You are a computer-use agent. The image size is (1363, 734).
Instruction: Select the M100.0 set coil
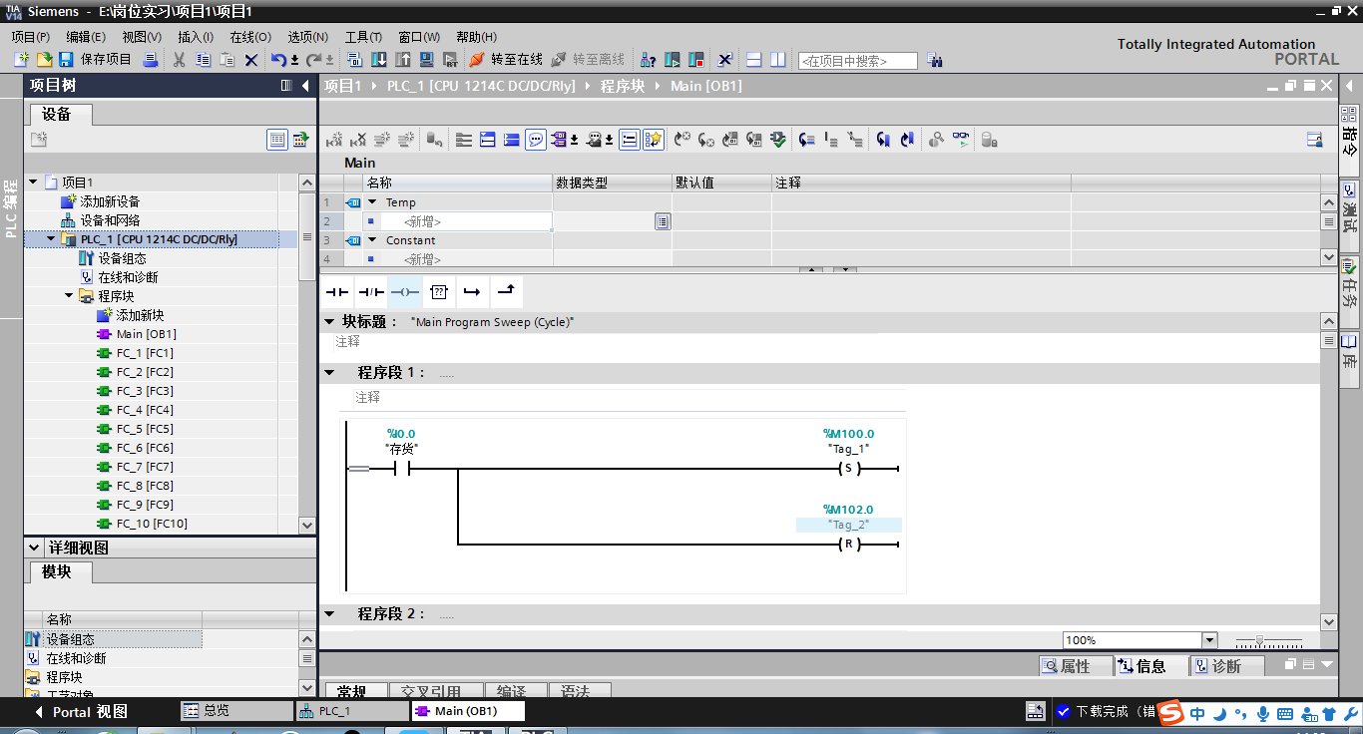[848, 469]
